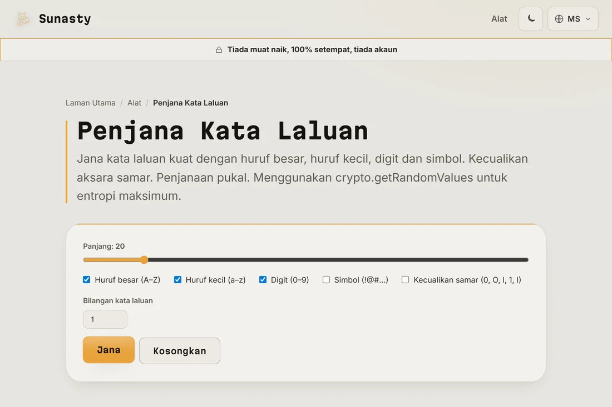Click the Panjang length slider handle
This screenshot has width=612, height=407.
[x=144, y=260]
